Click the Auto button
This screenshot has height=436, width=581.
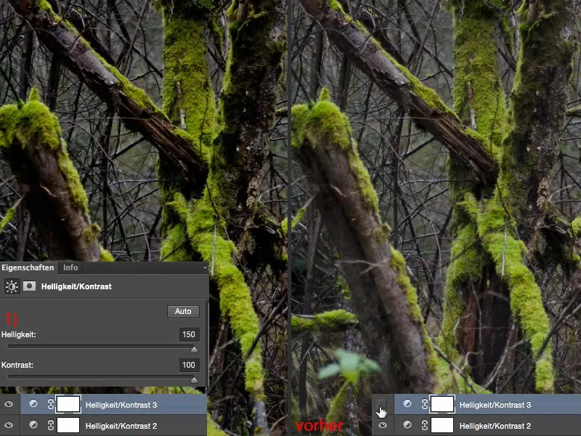click(x=183, y=312)
